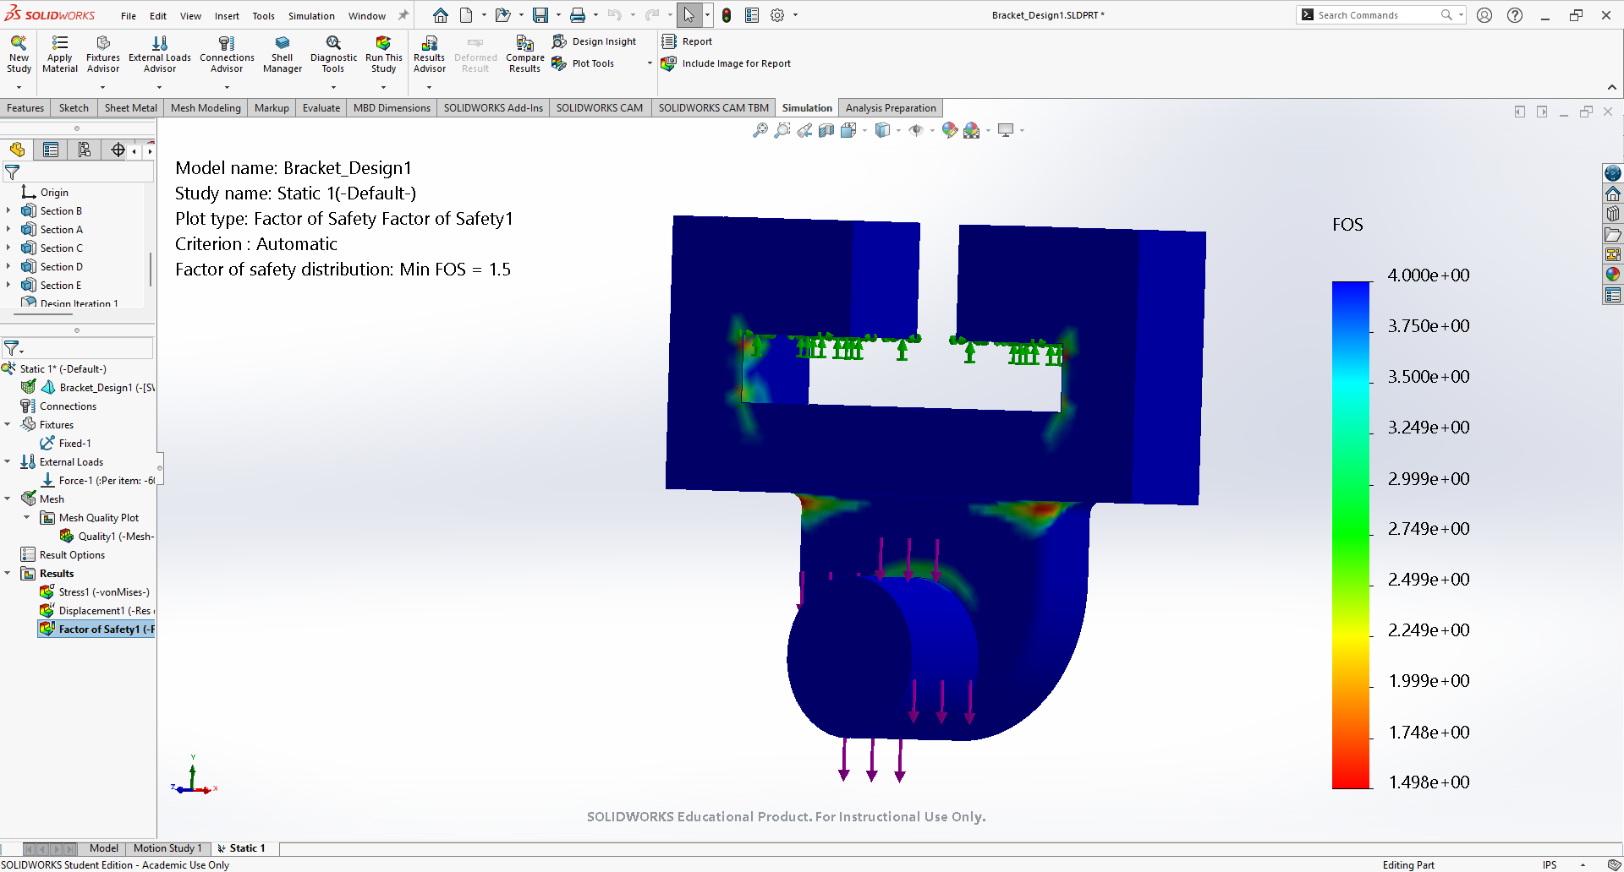Screen dimensions: 1624x872
Task: Open the Shell Manager
Action: (283, 54)
